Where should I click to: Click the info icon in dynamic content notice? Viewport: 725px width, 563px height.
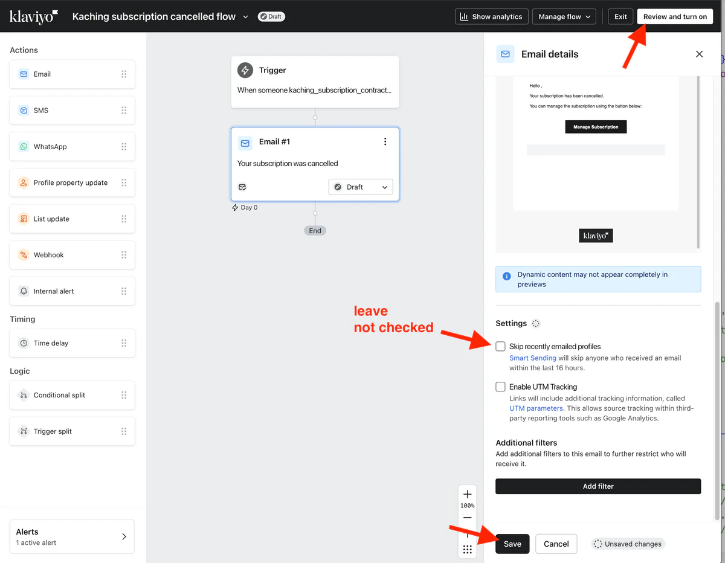[x=507, y=275]
